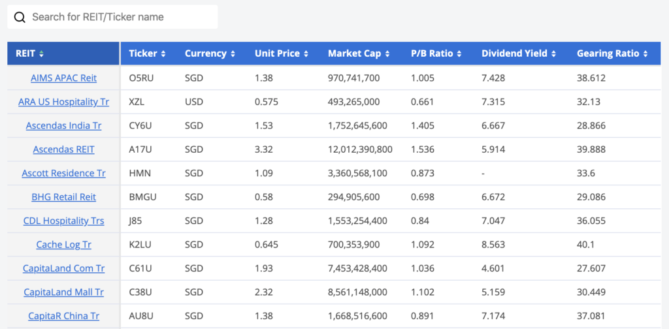The width and height of the screenshot is (669, 329).
Task: Click P/B ratio value 1.536
Action: [x=423, y=149]
